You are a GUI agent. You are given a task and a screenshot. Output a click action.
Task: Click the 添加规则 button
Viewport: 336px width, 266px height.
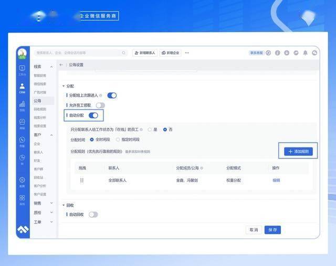pos(299,151)
